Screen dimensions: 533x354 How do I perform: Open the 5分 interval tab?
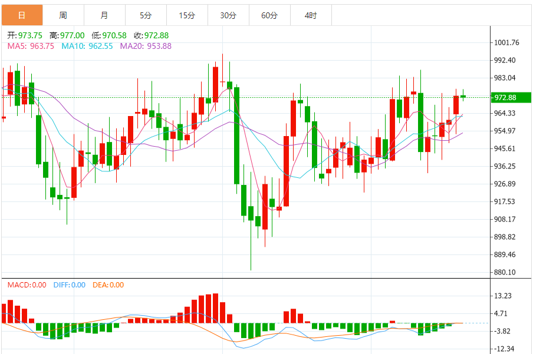(x=146, y=15)
